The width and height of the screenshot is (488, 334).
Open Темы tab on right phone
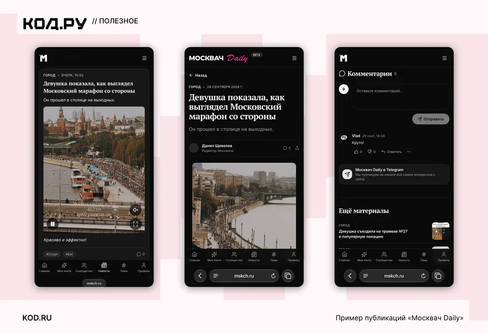pyautogui.click(x=424, y=257)
